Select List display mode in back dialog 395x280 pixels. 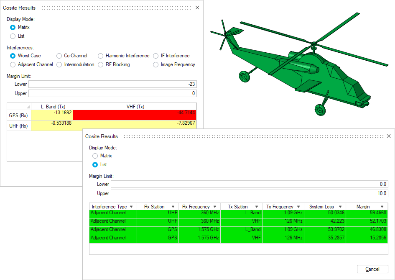(x=13, y=36)
